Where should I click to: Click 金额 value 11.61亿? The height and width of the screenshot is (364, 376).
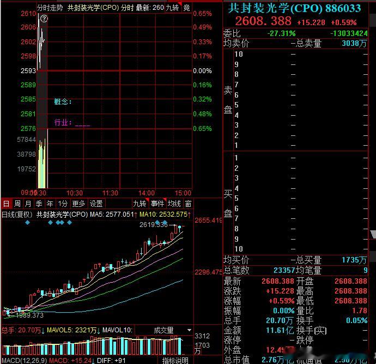click(280, 330)
